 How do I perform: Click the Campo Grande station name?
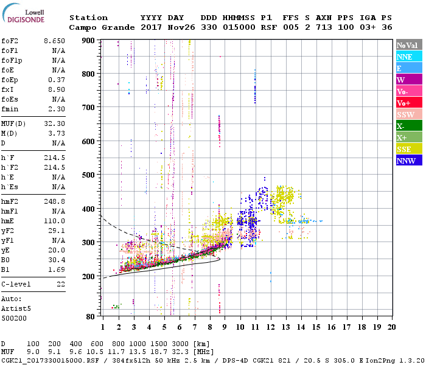[x=102, y=27]
